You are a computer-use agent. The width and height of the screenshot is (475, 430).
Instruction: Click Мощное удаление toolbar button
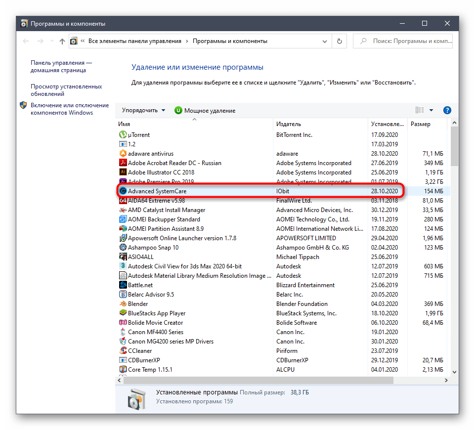tap(205, 111)
